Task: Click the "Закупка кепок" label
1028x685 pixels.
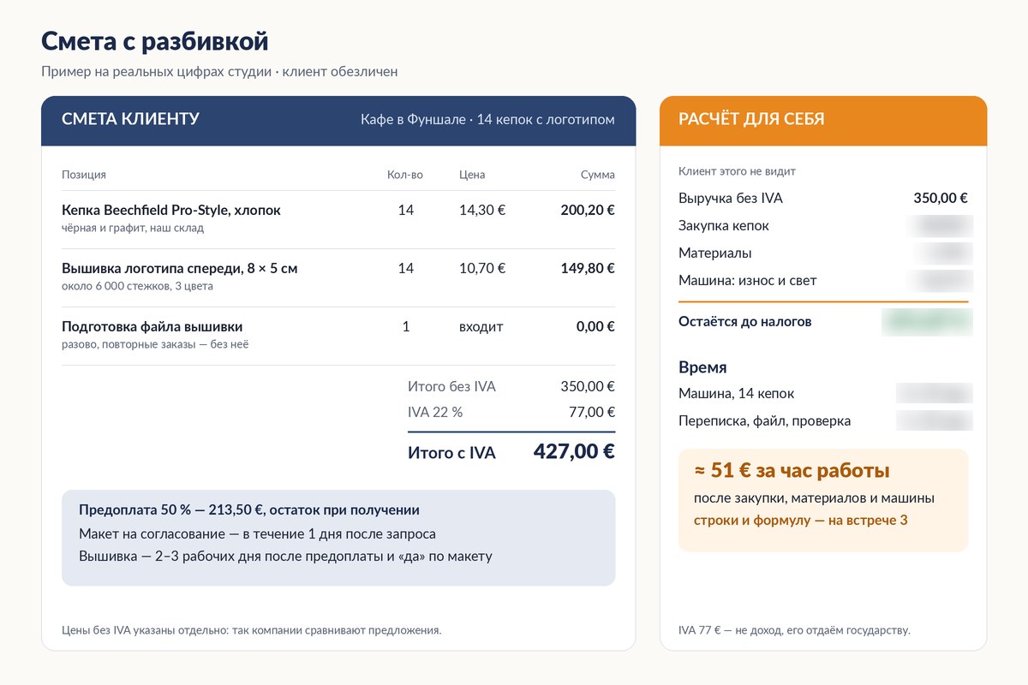Action: [x=724, y=225]
